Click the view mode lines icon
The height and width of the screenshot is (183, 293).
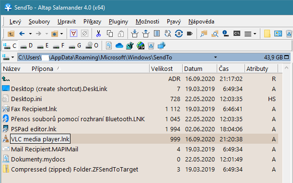(x=248, y=34)
